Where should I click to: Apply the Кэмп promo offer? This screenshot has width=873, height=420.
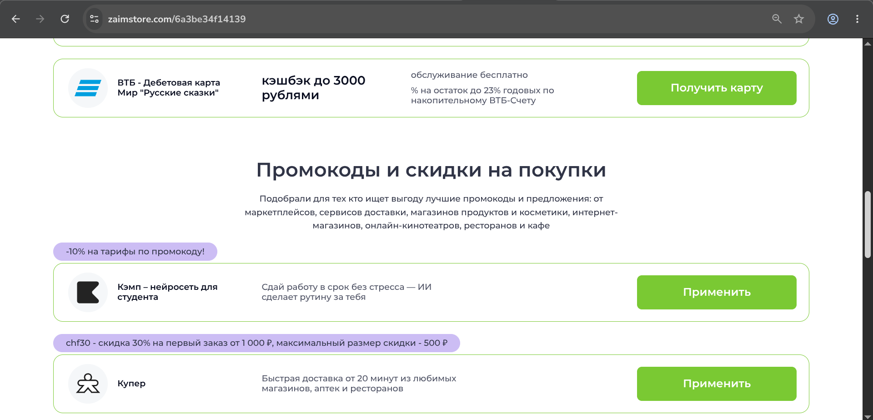tap(717, 292)
